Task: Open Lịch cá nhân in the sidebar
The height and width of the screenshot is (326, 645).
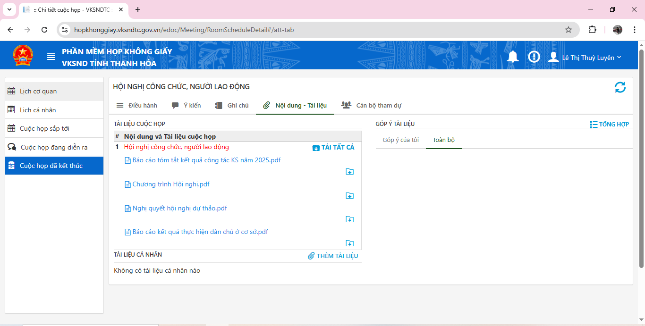Action: point(38,110)
